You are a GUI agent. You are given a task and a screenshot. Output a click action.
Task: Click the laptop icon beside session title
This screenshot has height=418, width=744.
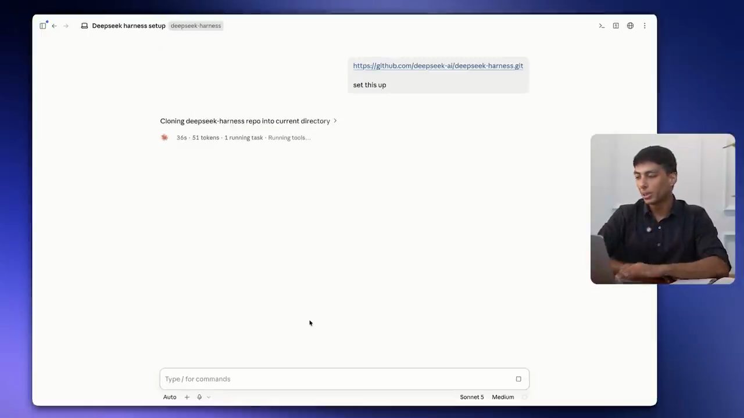(x=84, y=26)
